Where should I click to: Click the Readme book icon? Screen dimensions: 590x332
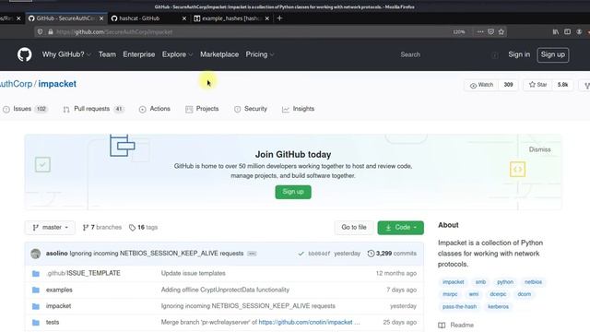(x=442, y=326)
